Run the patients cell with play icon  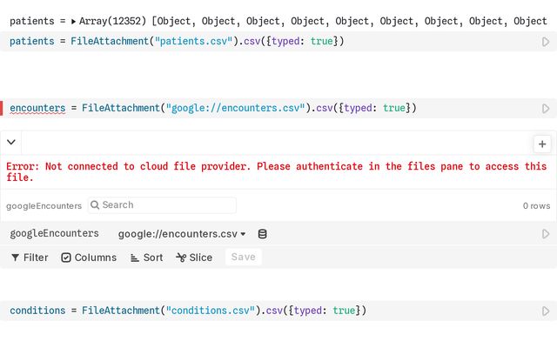[546, 42]
